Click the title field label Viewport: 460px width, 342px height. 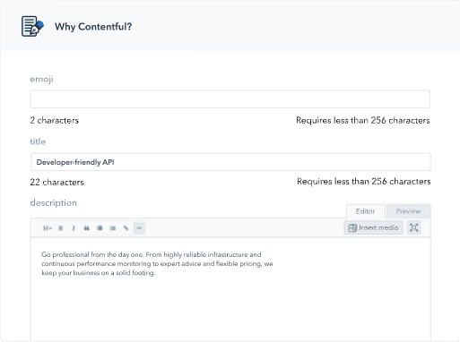point(38,141)
